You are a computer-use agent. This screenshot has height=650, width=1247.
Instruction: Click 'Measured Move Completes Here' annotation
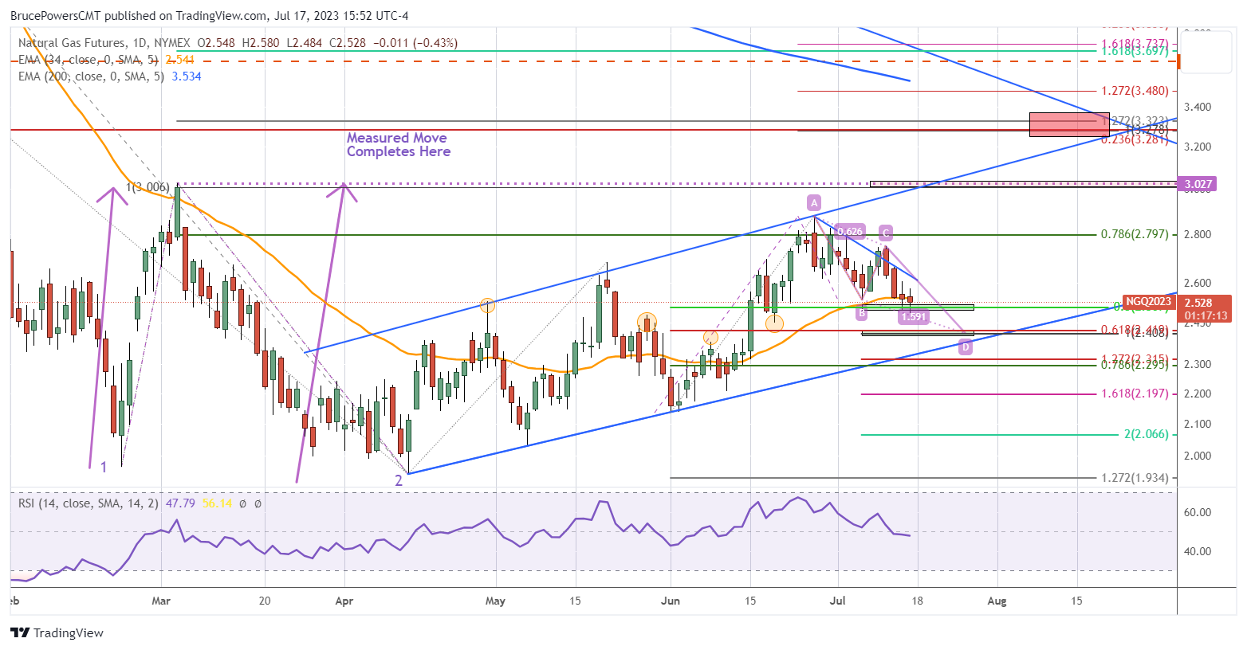[x=399, y=144]
